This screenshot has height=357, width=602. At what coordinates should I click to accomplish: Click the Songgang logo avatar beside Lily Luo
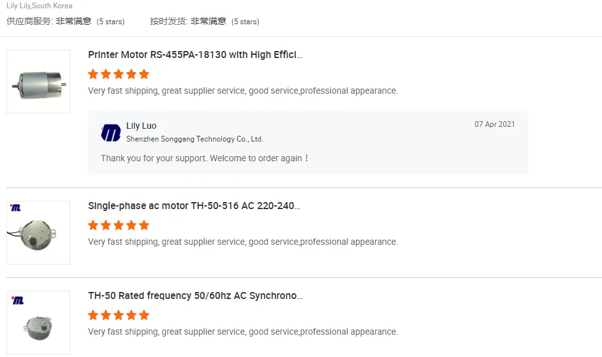pyautogui.click(x=111, y=133)
